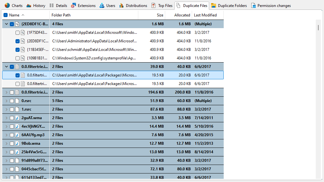Toggle the select-all checkbox in Name header
Image resolution: width=324 pixels, height=182 pixels.
[x=6, y=15]
